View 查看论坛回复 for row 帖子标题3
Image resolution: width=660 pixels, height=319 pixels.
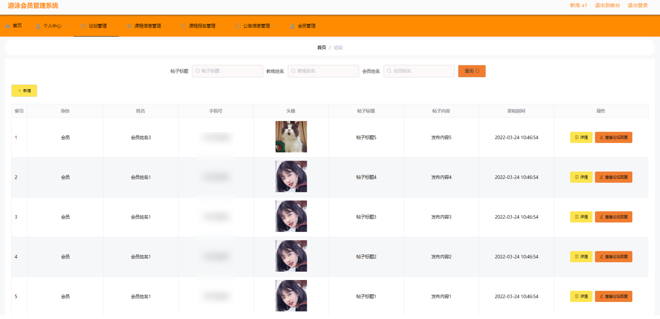click(x=613, y=217)
